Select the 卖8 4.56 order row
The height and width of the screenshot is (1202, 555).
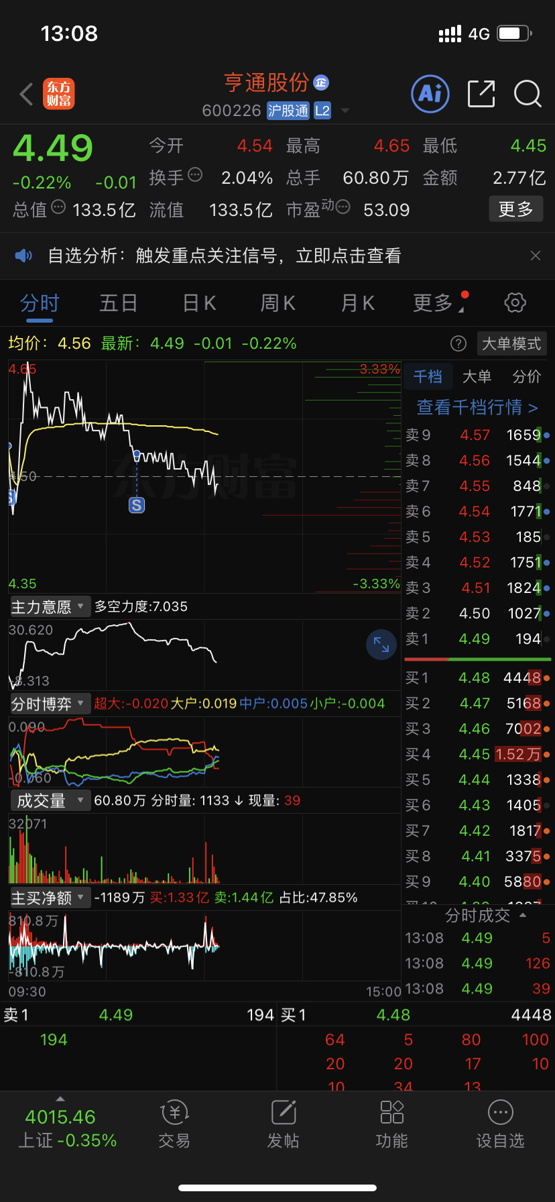pyautogui.click(x=477, y=461)
